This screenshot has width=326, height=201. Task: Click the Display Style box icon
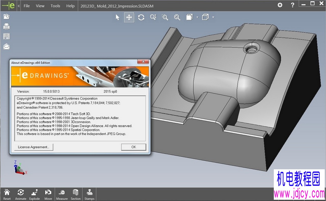[x=205, y=17]
